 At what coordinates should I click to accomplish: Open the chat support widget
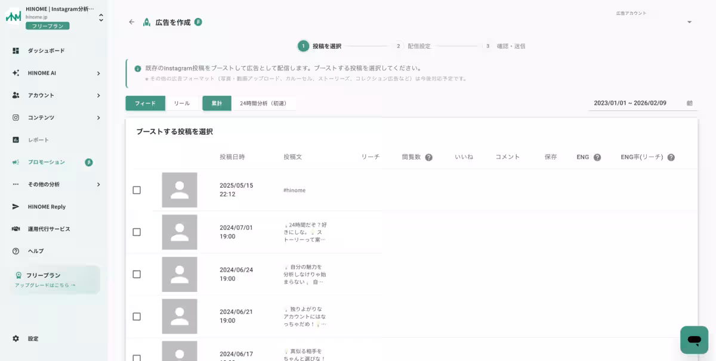693,340
